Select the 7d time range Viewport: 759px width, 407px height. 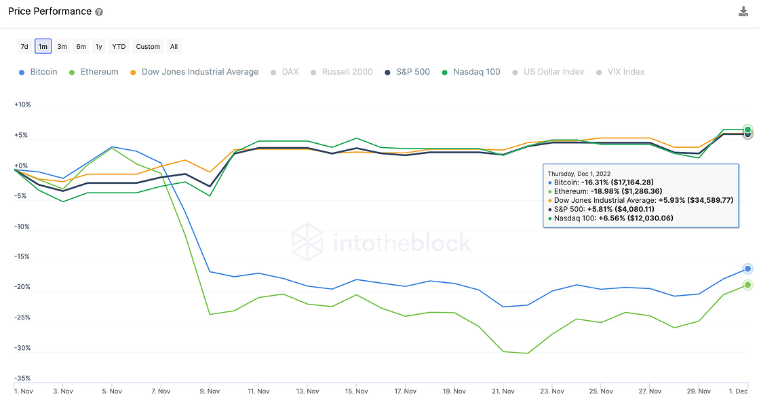(24, 46)
